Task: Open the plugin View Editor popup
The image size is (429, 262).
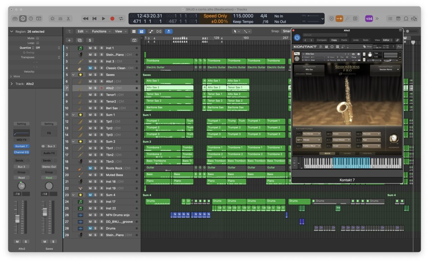Action: point(388,40)
